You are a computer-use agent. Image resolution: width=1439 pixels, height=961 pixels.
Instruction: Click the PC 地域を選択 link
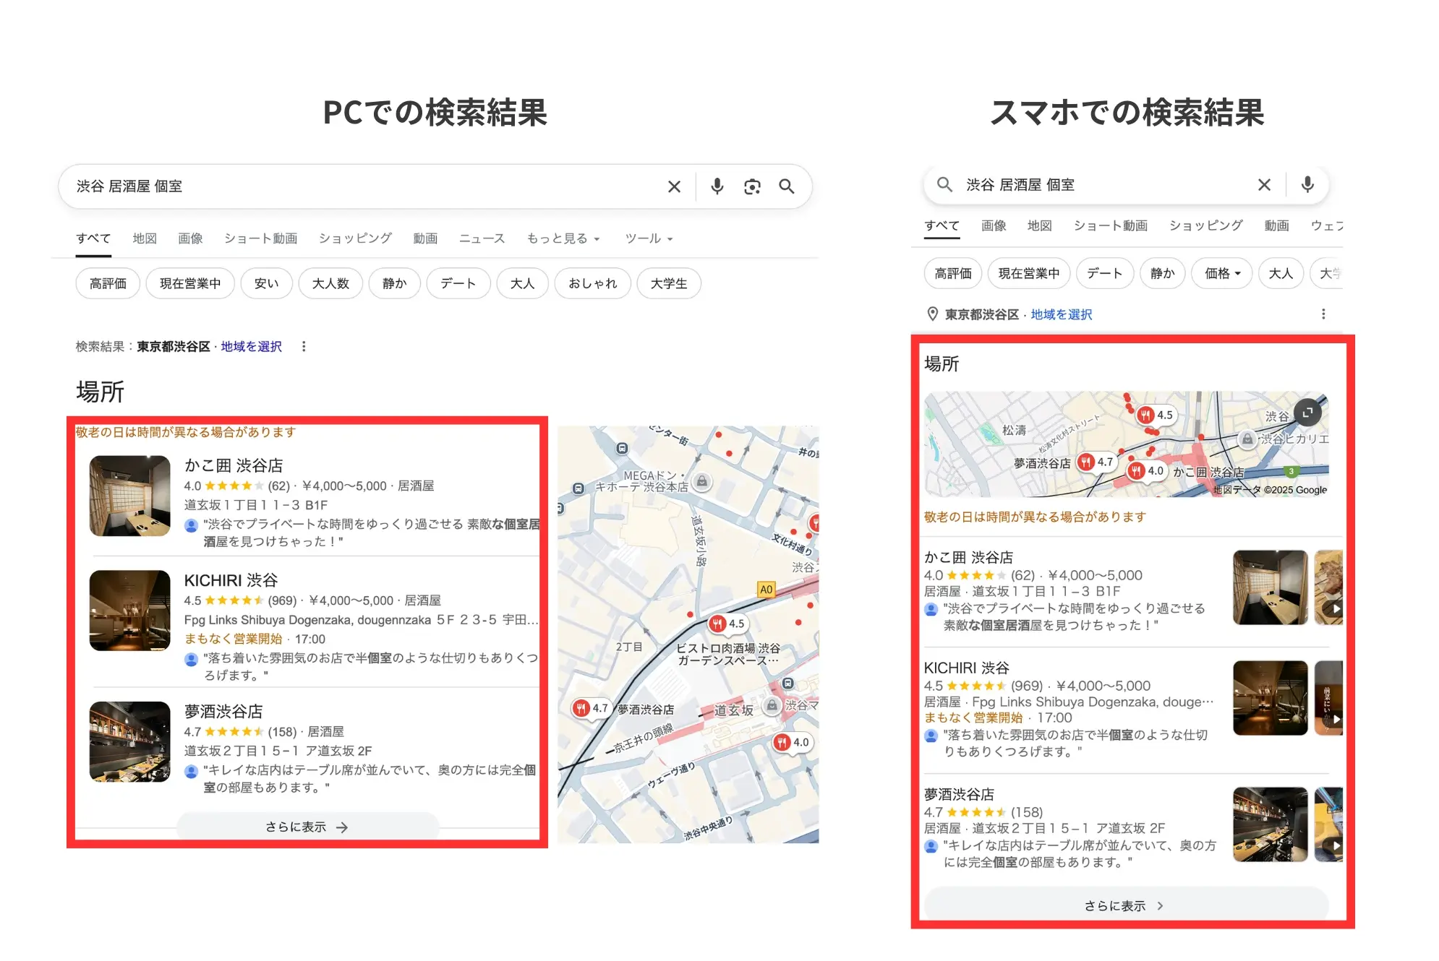pos(252,347)
